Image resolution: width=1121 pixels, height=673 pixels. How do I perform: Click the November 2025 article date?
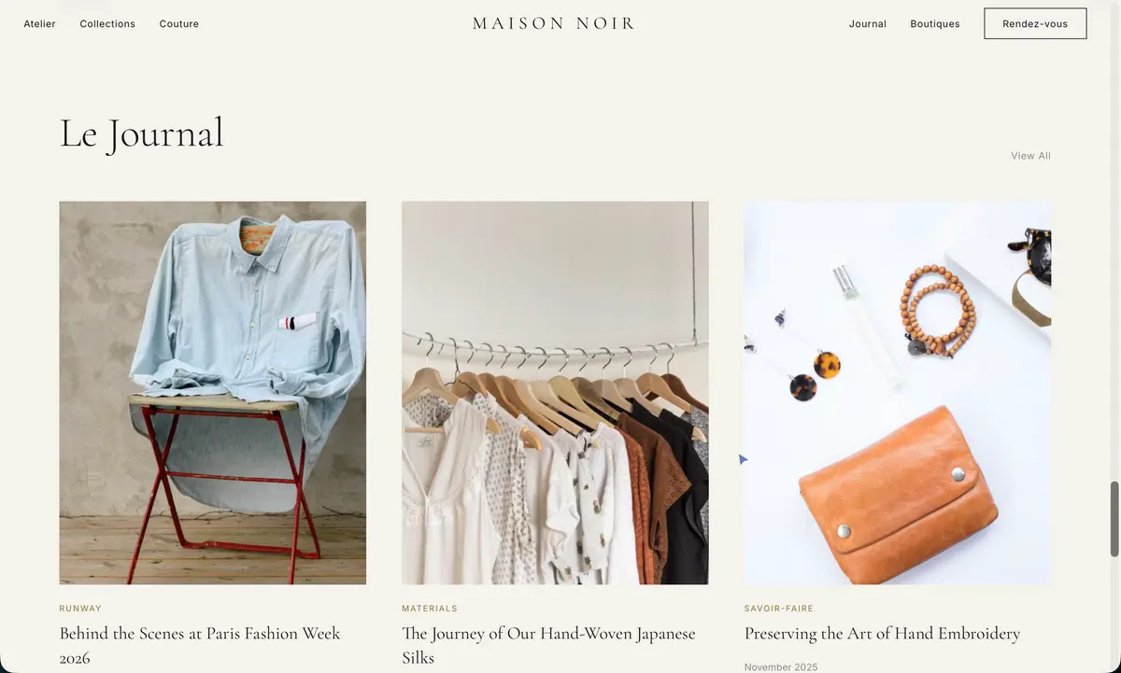point(781,666)
